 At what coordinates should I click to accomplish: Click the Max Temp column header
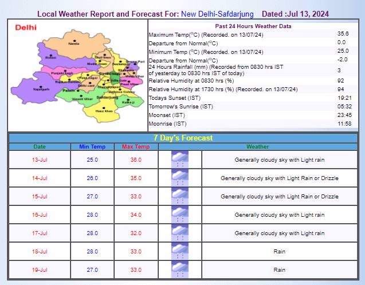coord(135,147)
